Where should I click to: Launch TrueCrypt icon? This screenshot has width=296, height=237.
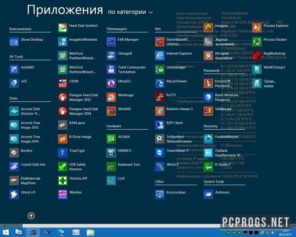[62, 153]
